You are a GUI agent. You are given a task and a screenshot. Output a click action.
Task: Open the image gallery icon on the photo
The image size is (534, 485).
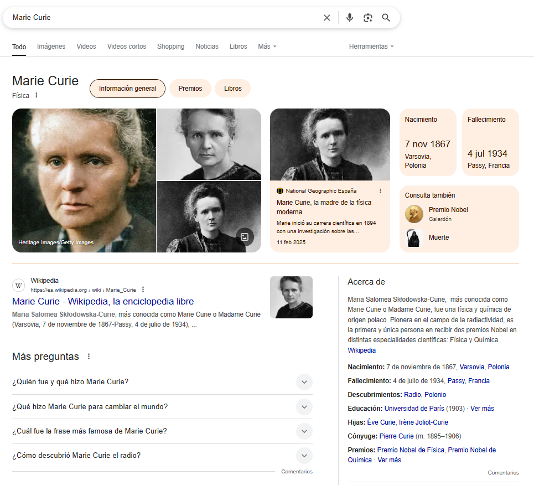(x=245, y=237)
